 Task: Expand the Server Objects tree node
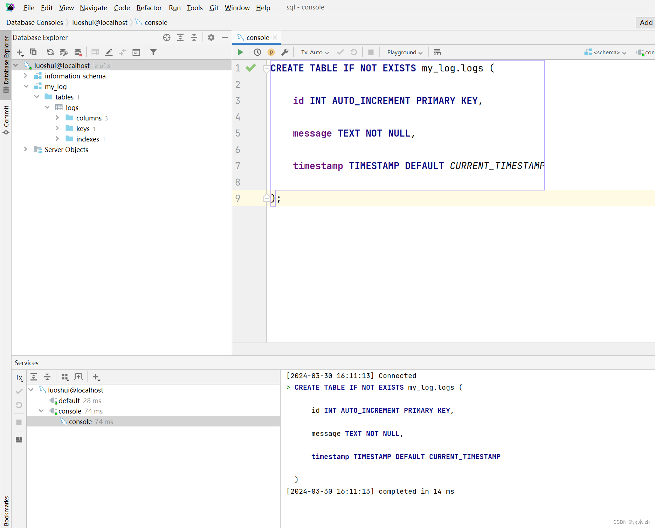(x=25, y=149)
